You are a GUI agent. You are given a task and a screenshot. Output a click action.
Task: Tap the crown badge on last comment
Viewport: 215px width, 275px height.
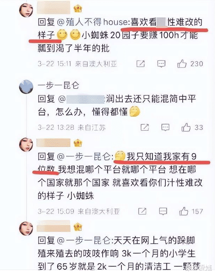(78, 227)
